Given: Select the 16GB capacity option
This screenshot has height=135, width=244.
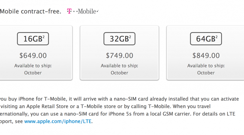Looking at the screenshot, I should click(x=33, y=39).
